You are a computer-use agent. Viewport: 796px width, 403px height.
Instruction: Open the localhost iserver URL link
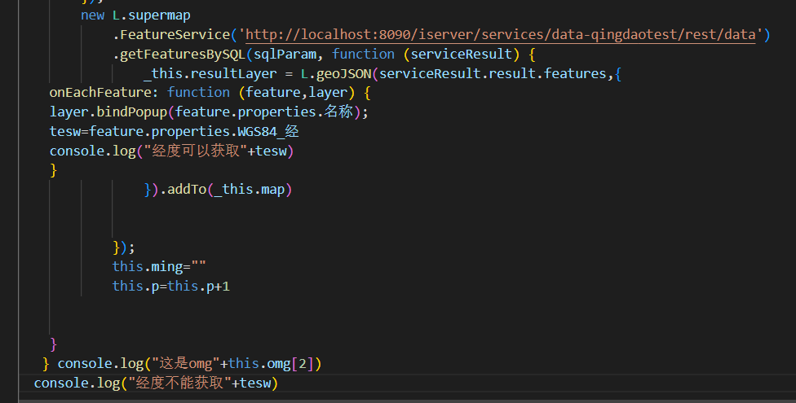click(501, 34)
